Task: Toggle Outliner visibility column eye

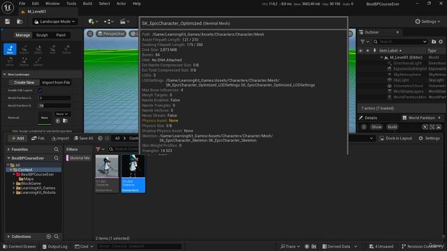Action: (x=360, y=51)
